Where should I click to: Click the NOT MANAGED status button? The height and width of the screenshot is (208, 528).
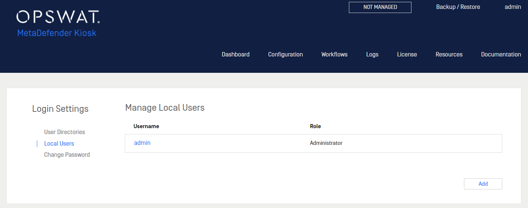(x=380, y=7)
